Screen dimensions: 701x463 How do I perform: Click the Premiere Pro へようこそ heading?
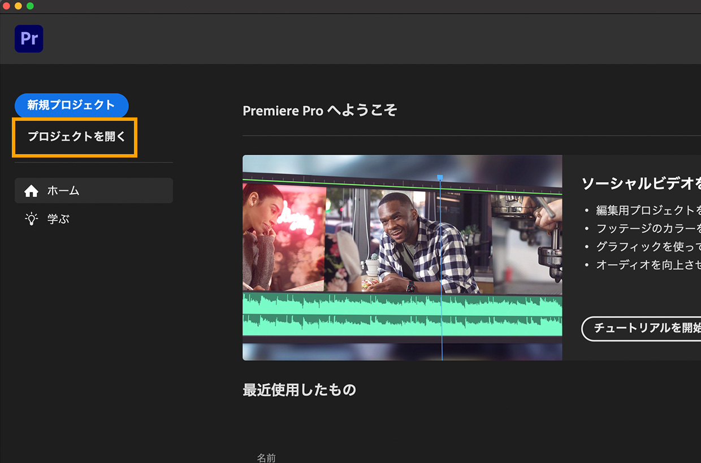click(319, 110)
